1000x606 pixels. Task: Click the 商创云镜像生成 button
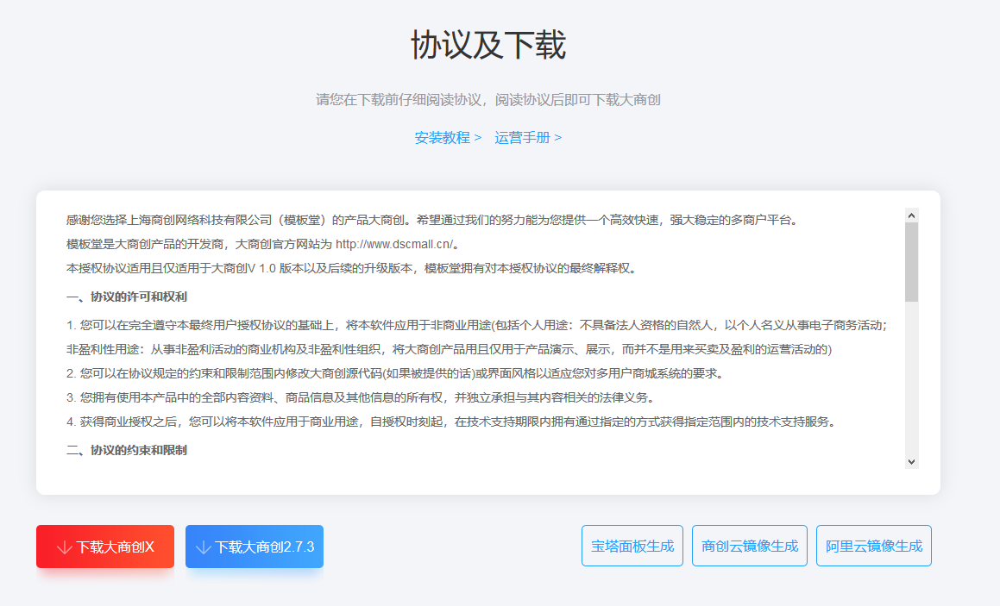[x=750, y=546]
